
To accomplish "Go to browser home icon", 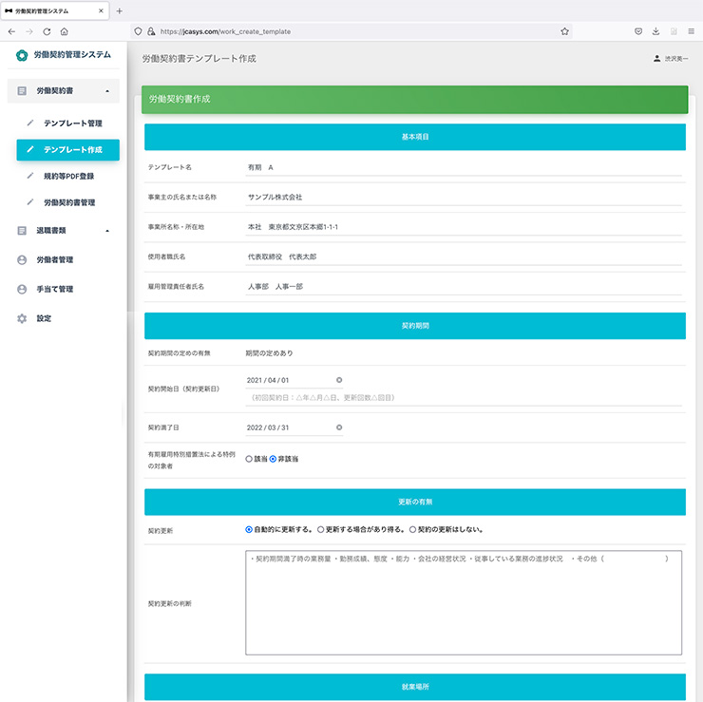I will [x=64, y=31].
